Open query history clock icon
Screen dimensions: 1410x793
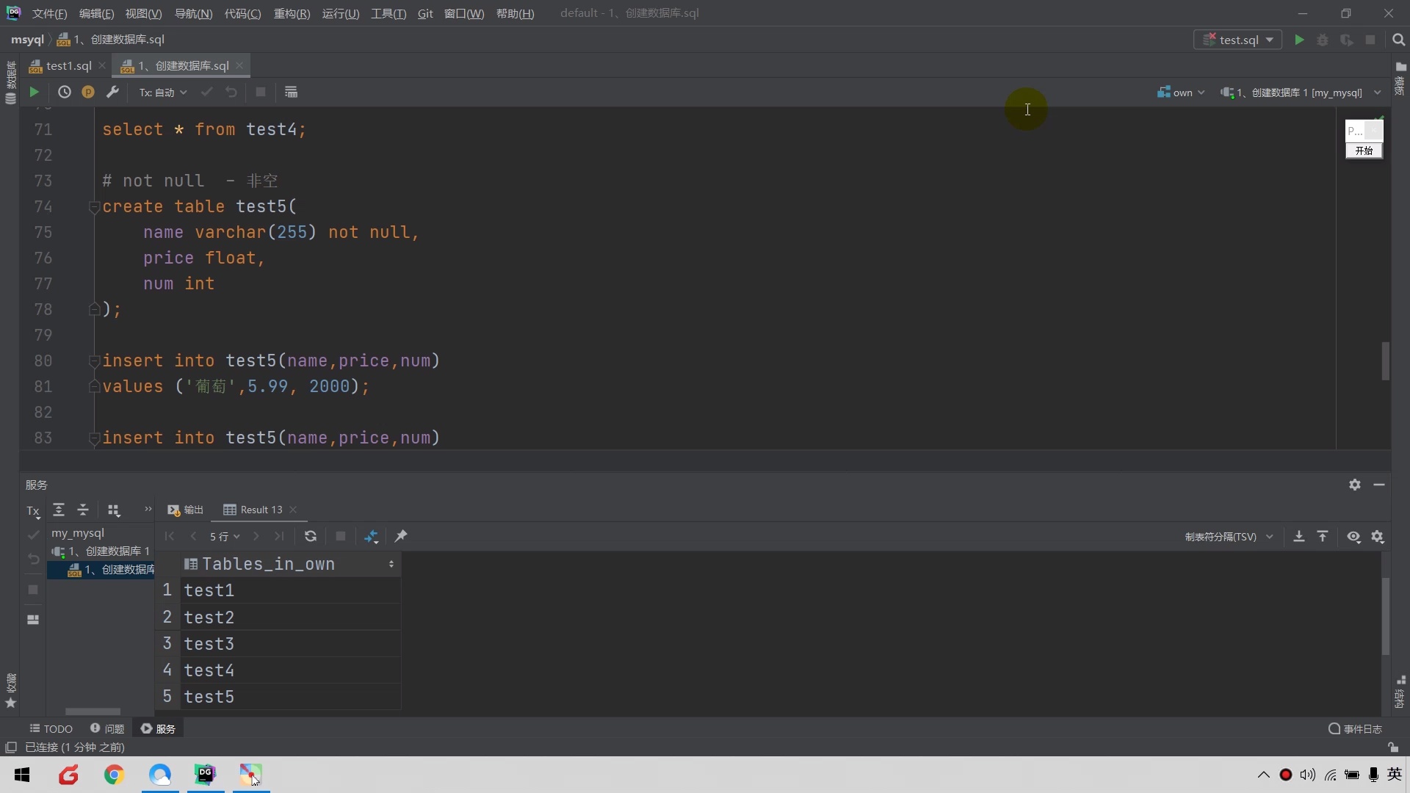(x=65, y=92)
